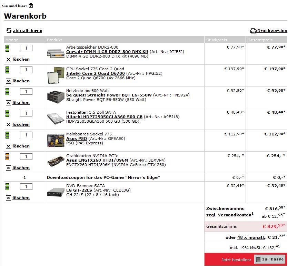The height and width of the screenshot is (266, 288).
Task: Click the printer icon beside Druckversion
Action: tap(253, 31)
